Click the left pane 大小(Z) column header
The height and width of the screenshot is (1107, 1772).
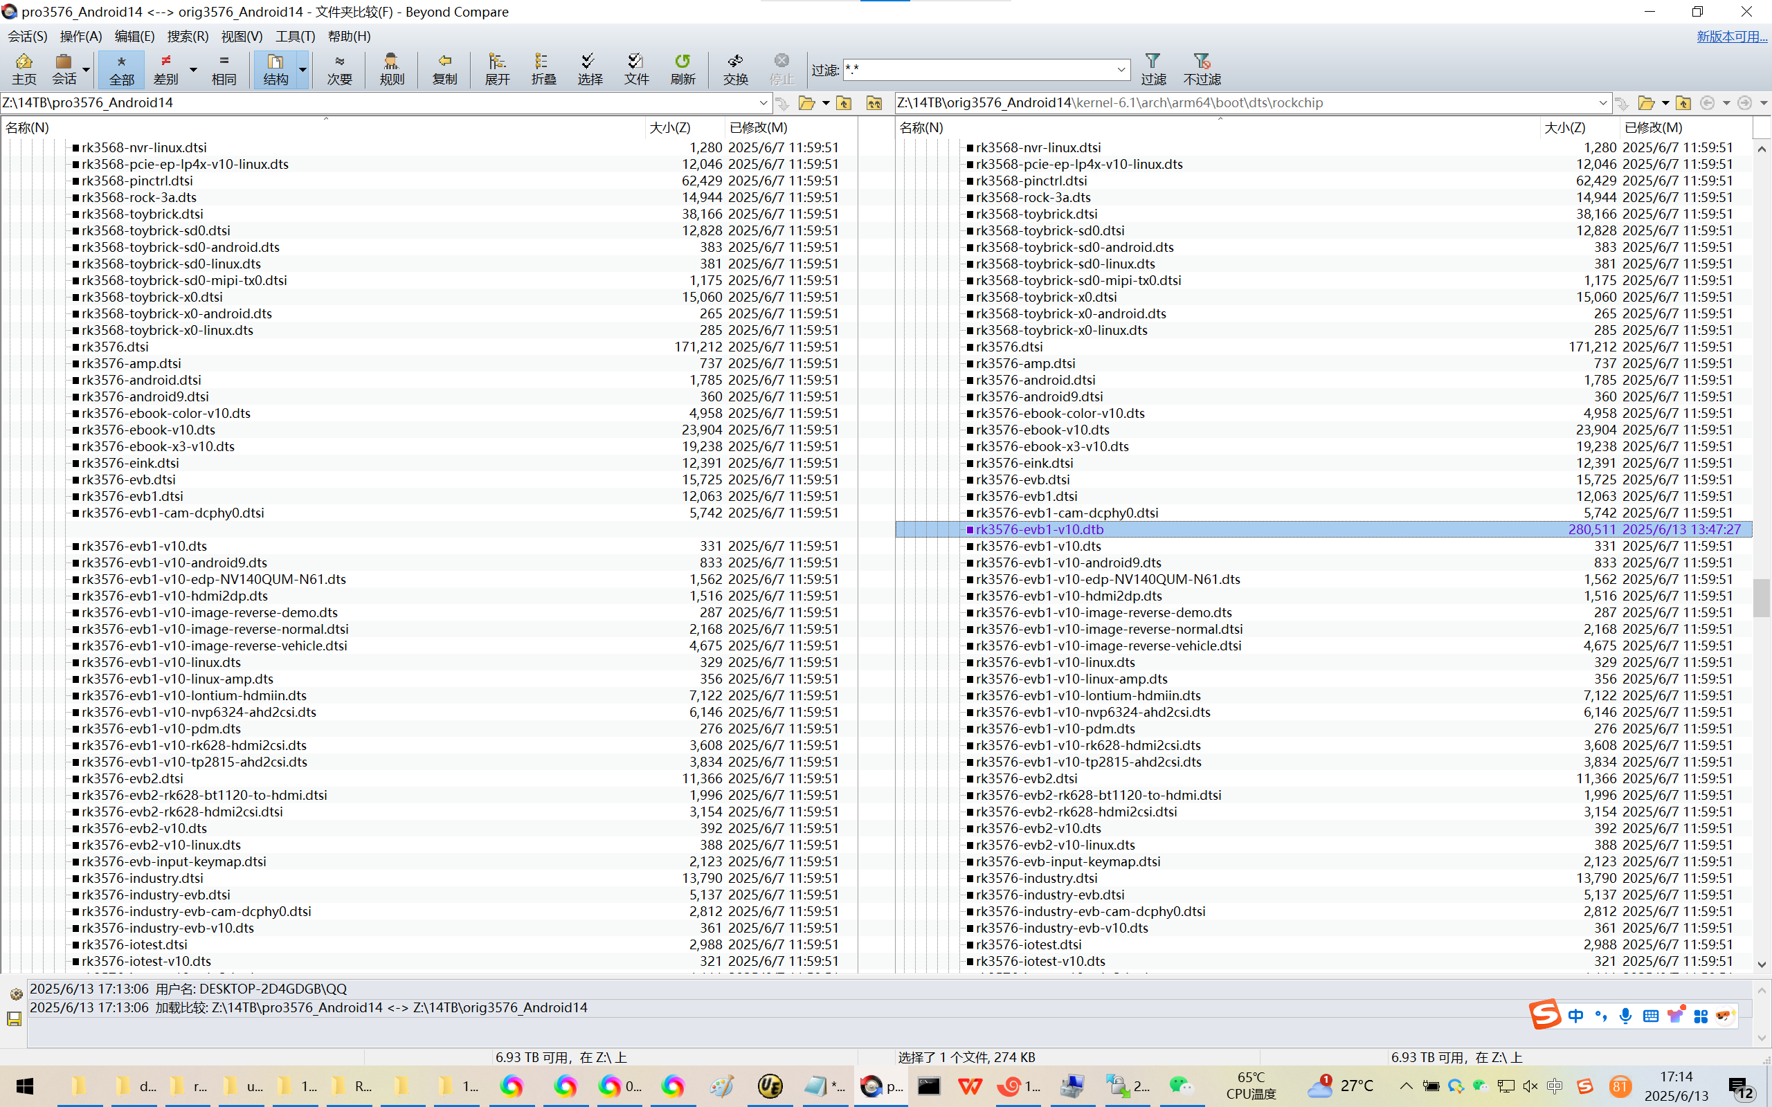tap(670, 127)
